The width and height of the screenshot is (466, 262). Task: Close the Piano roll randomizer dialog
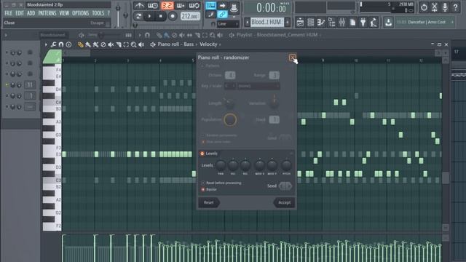pos(292,57)
